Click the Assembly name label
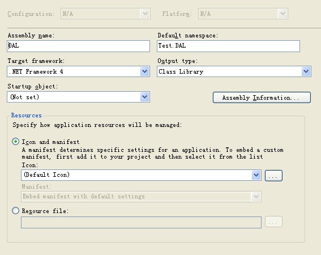Viewport: 321px width, 255px height. 31,36
